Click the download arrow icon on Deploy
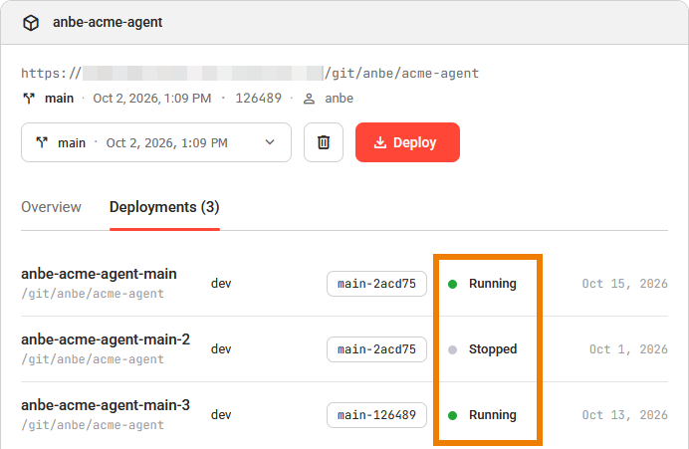Viewport: 689px width, 449px height. 380,142
